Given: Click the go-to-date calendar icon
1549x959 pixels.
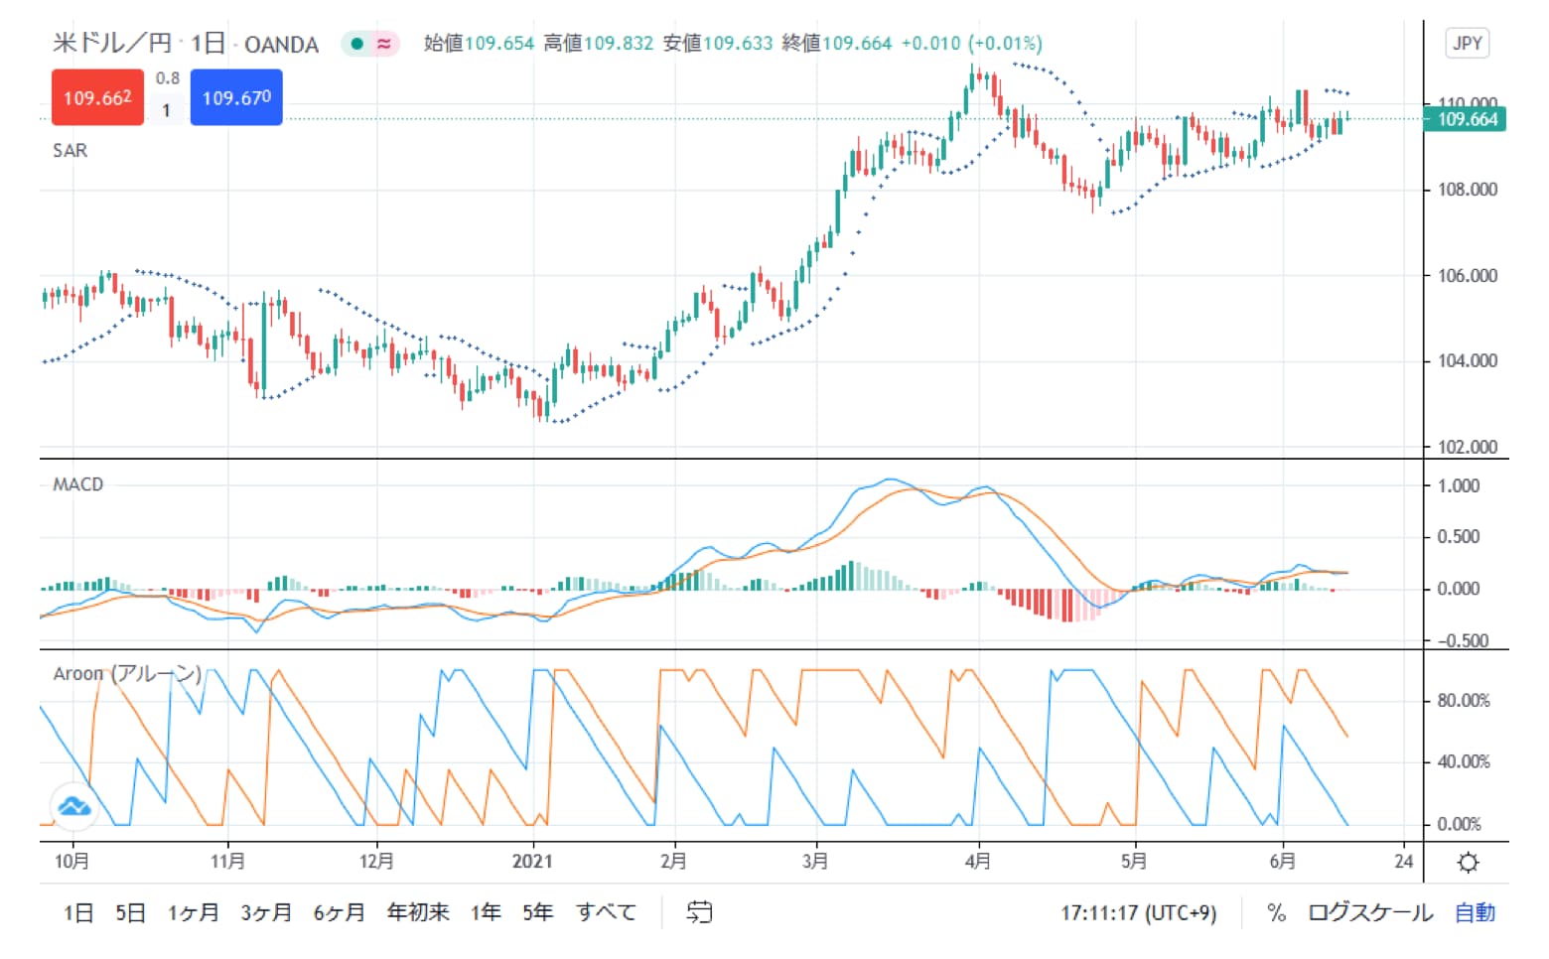Looking at the screenshot, I should coord(699,912).
